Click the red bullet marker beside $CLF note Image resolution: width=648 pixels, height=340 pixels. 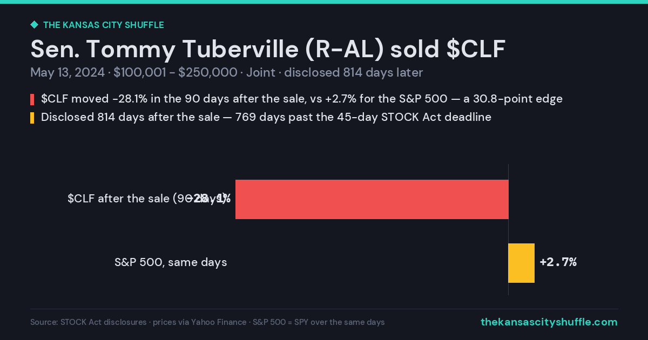pyautogui.click(x=32, y=99)
